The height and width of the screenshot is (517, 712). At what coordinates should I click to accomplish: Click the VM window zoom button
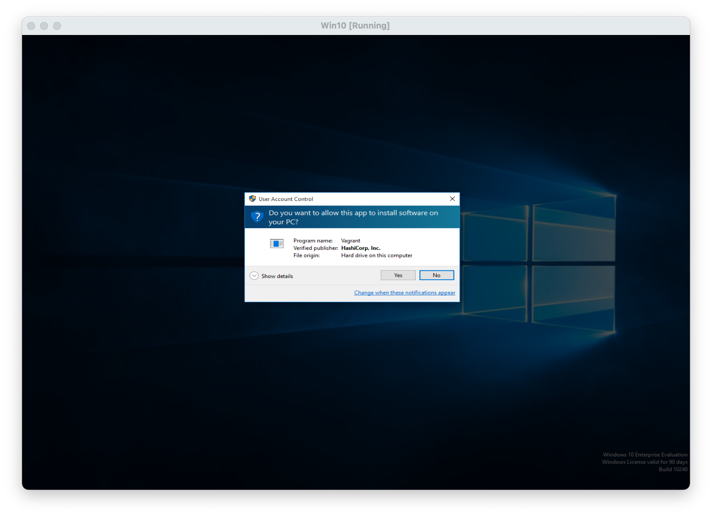click(57, 26)
